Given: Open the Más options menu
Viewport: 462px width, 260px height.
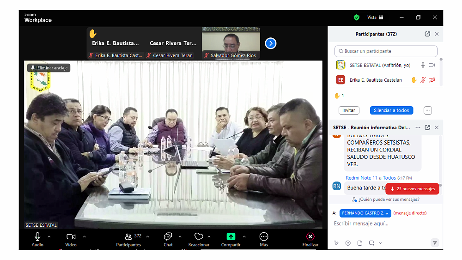Looking at the screenshot, I should pos(264,236).
